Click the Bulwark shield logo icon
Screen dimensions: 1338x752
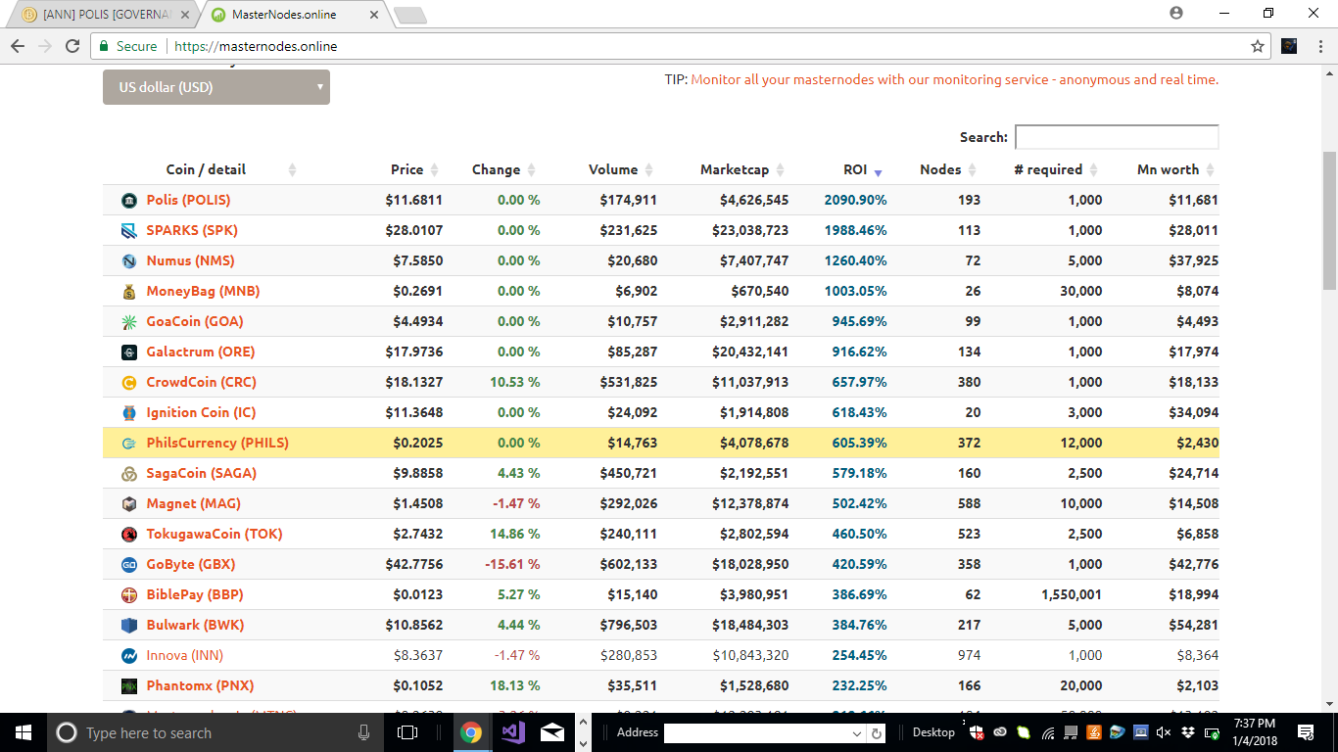point(128,626)
